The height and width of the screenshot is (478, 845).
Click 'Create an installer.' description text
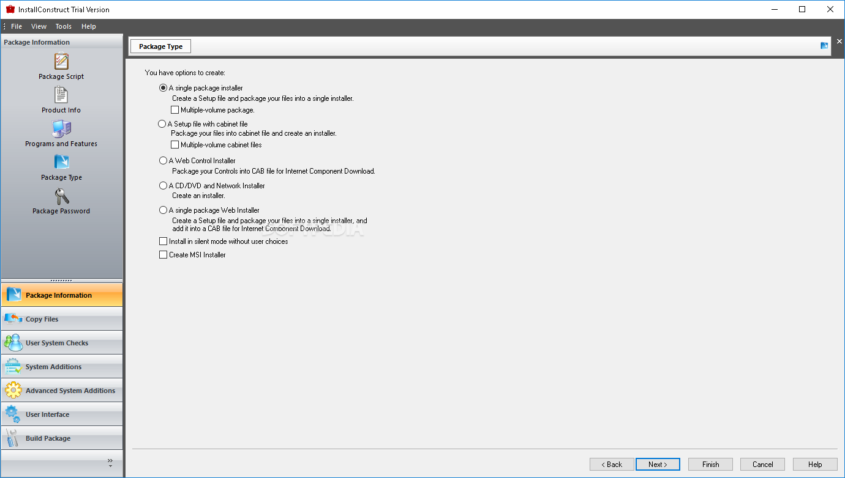[x=198, y=196]
